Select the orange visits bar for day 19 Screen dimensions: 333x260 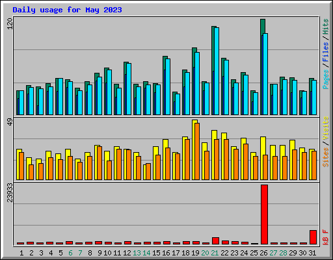[x=197, y=151]
